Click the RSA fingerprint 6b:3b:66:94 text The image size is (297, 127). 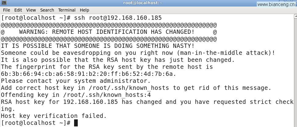coord(88,74)
